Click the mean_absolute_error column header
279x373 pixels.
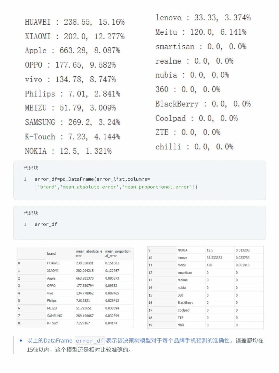pyautogui.click(x=89, y=254)
